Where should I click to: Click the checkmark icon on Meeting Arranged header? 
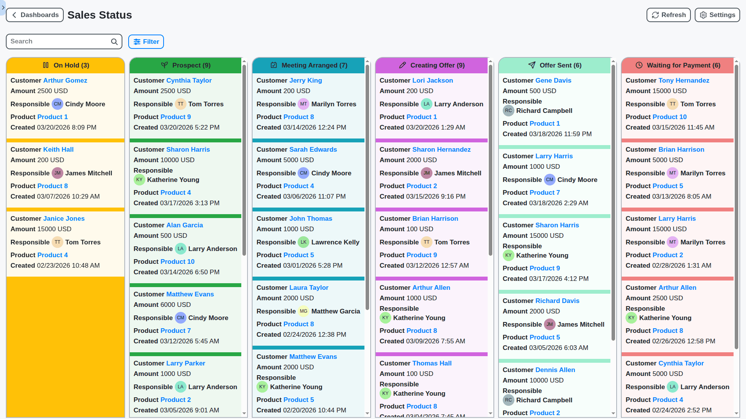[x=274, y=65]
